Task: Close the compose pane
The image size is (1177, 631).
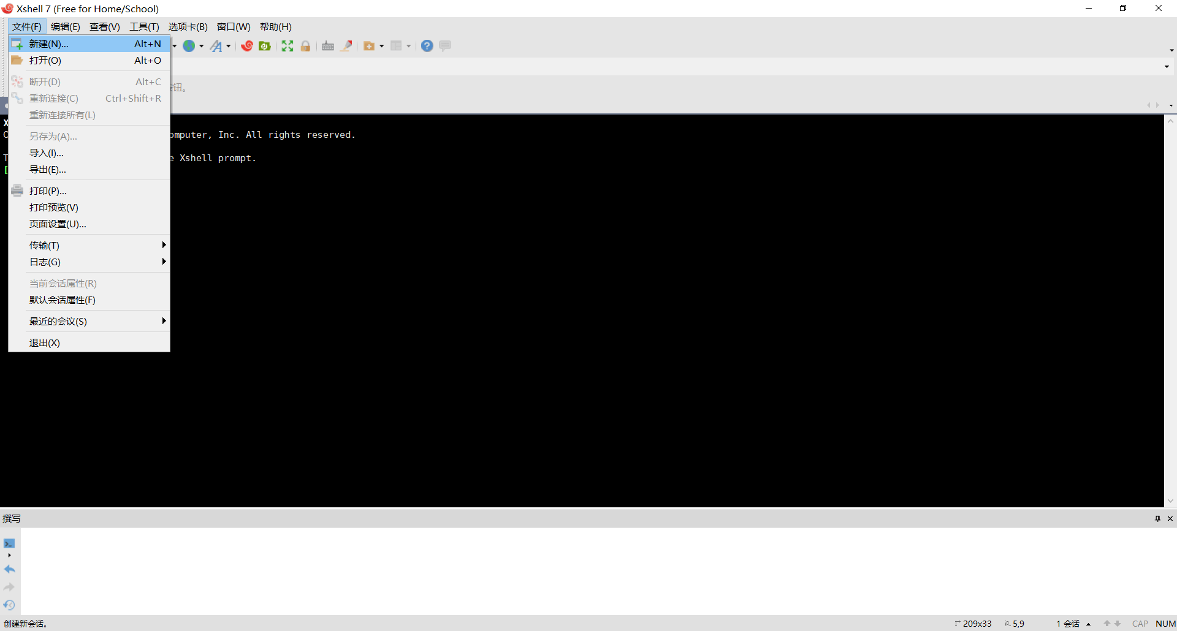Action: tap(1170, 518)
